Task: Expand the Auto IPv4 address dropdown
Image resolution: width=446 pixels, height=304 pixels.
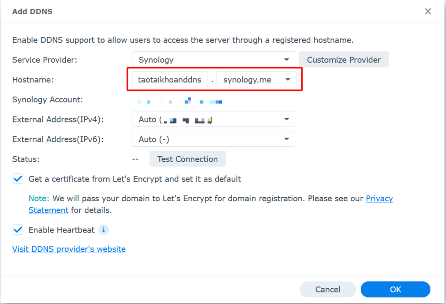Action: [213, 119]
